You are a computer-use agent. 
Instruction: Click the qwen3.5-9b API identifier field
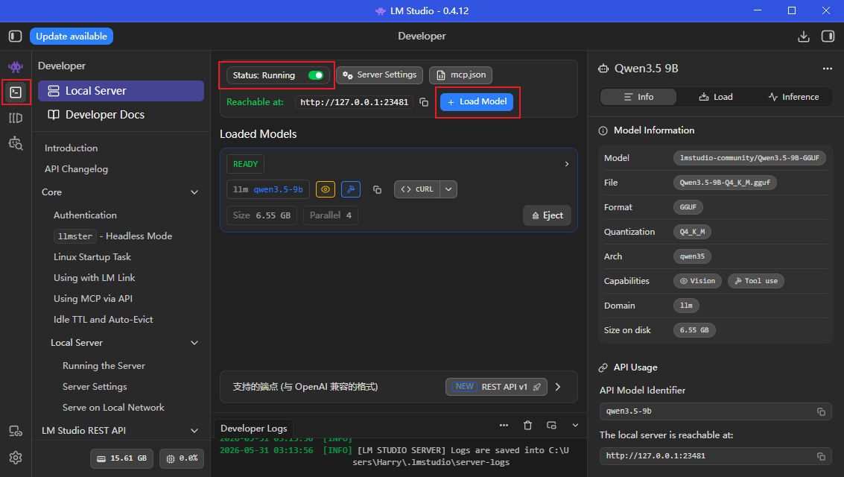715,411
